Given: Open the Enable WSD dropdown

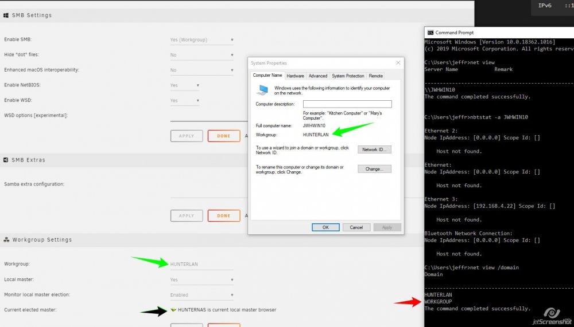Looking at the screenshot, I should tap(185, 100).
